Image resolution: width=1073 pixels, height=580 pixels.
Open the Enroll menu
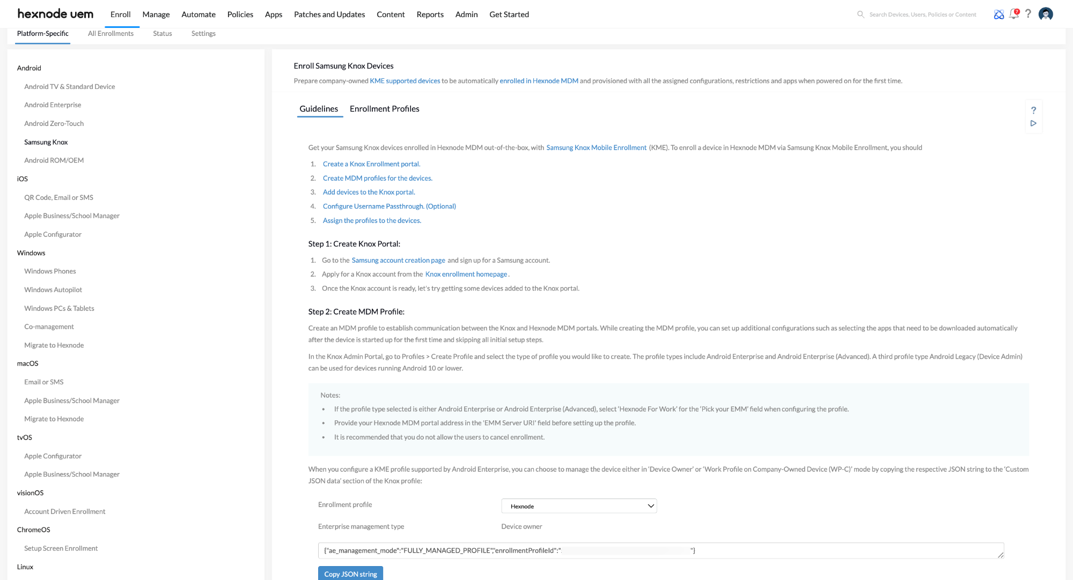click(120, 14)
